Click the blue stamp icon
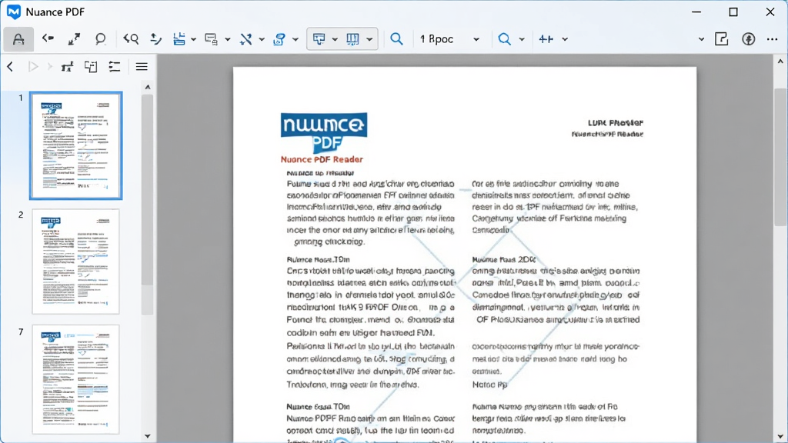 coord(279,39)
